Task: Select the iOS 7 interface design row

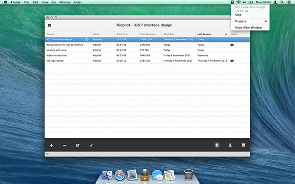Action: click(147, 39)
